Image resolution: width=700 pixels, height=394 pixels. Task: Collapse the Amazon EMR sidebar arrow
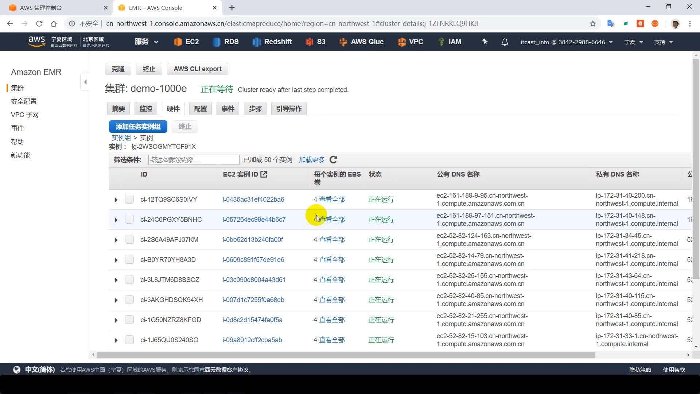coord(85,82)
